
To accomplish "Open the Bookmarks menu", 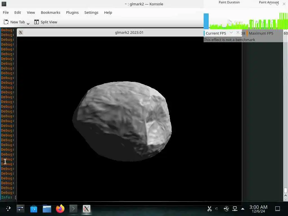I will click(51, 12).
